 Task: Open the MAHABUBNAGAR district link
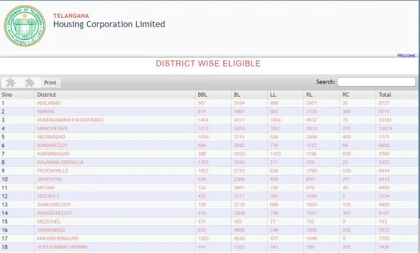tap(58, 239)
